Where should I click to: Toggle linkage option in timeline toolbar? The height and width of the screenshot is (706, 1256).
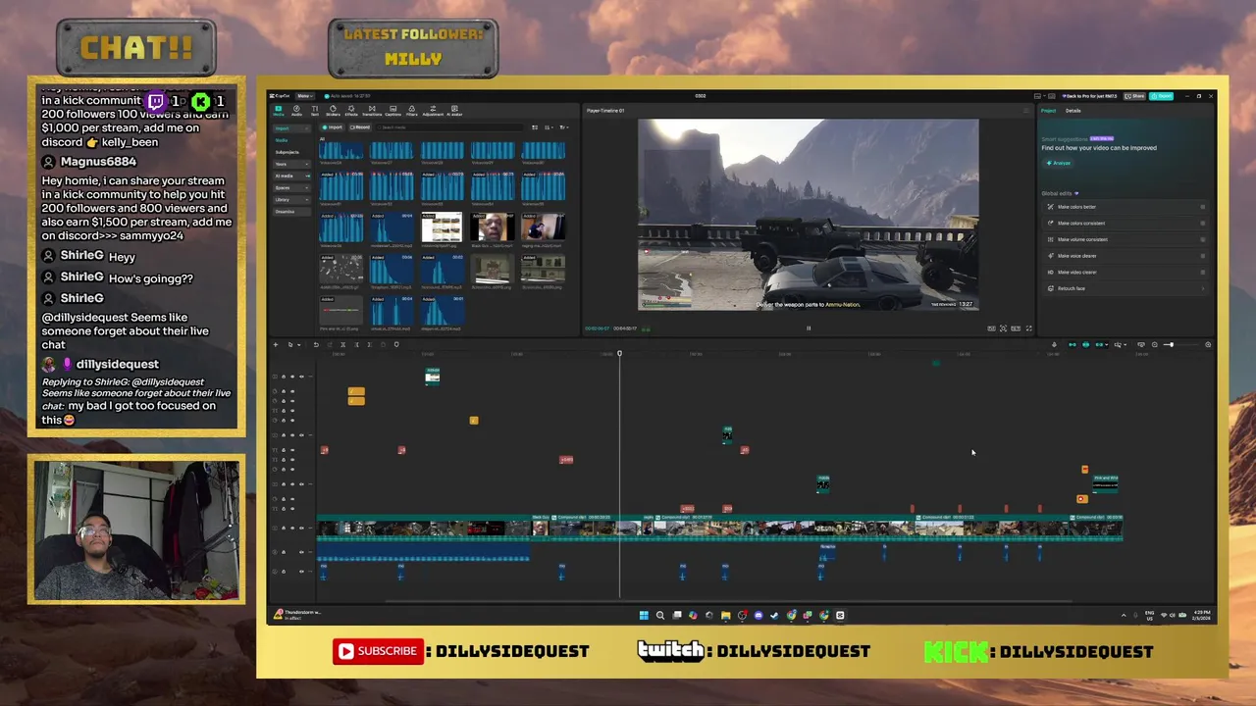[x=1100, y=344]
